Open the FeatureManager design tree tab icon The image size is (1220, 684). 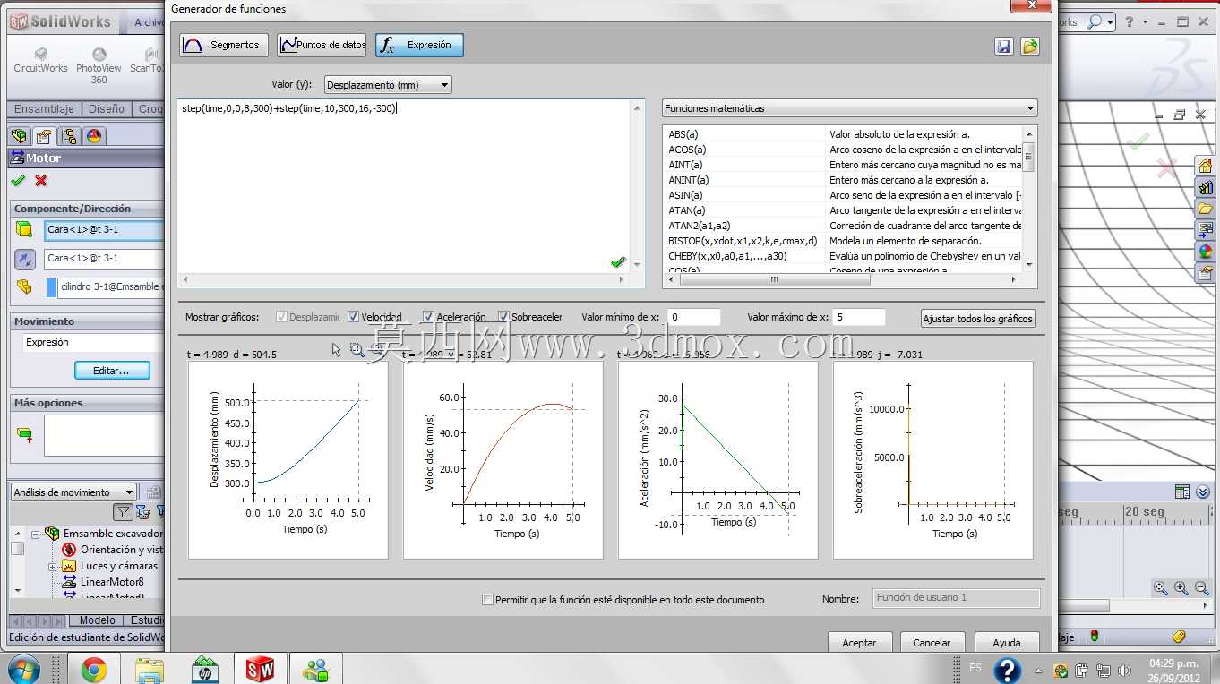19,136
